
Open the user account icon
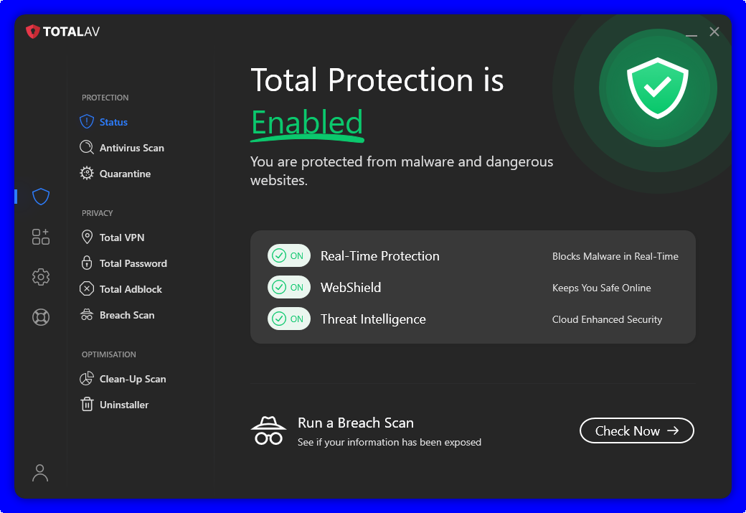40,472
